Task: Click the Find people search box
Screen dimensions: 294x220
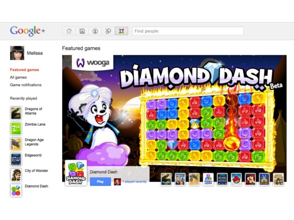Action: click(x=187, y=31)
